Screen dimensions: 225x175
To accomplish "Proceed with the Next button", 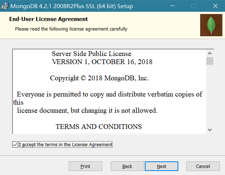I will click(x=161, y=166).
